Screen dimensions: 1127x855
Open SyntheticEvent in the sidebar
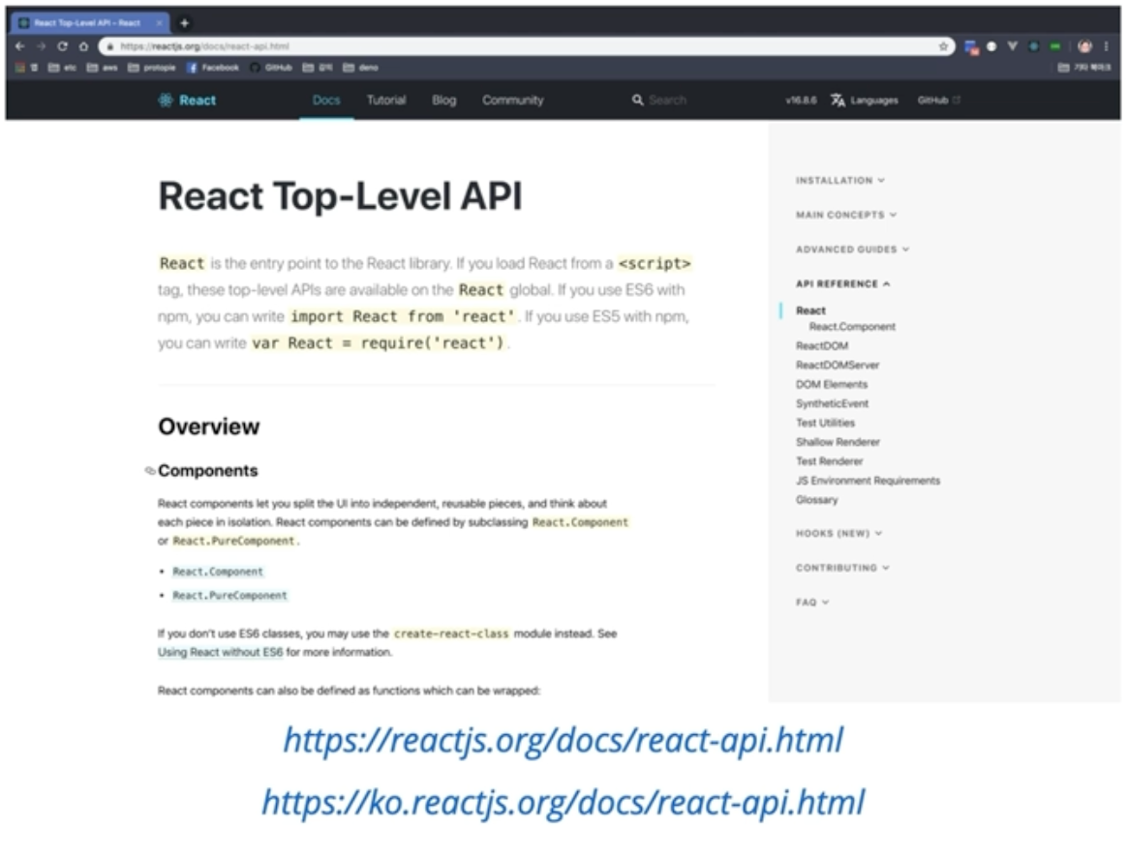pyautogui.click(x=832, y=403)
